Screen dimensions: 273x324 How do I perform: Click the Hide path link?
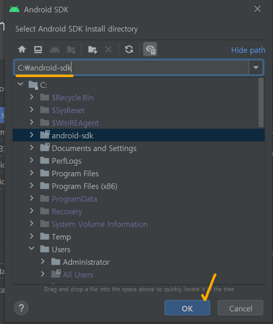(x=248, y=50)
